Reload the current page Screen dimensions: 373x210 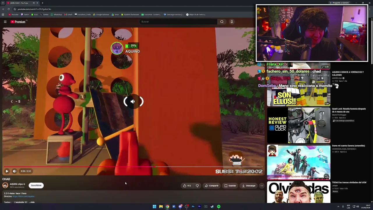pos(9,9)
